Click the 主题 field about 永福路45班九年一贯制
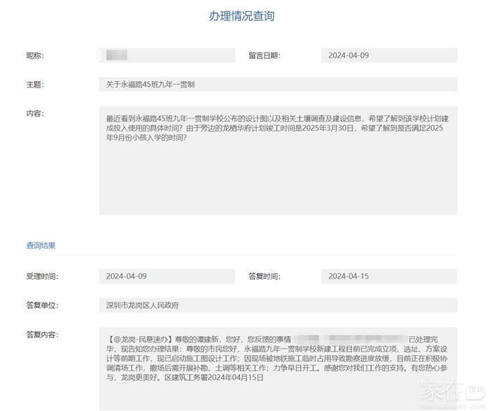490x411 pixels. coord(278,85)
